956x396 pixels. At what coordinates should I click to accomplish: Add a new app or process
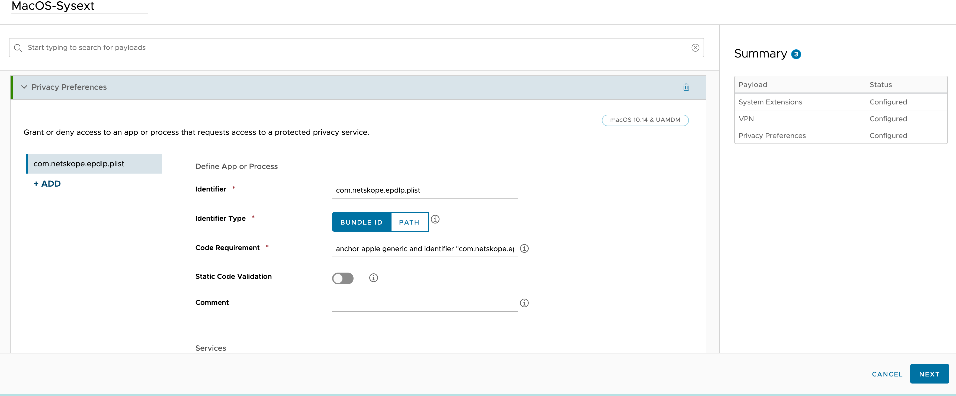pos(47,184)
